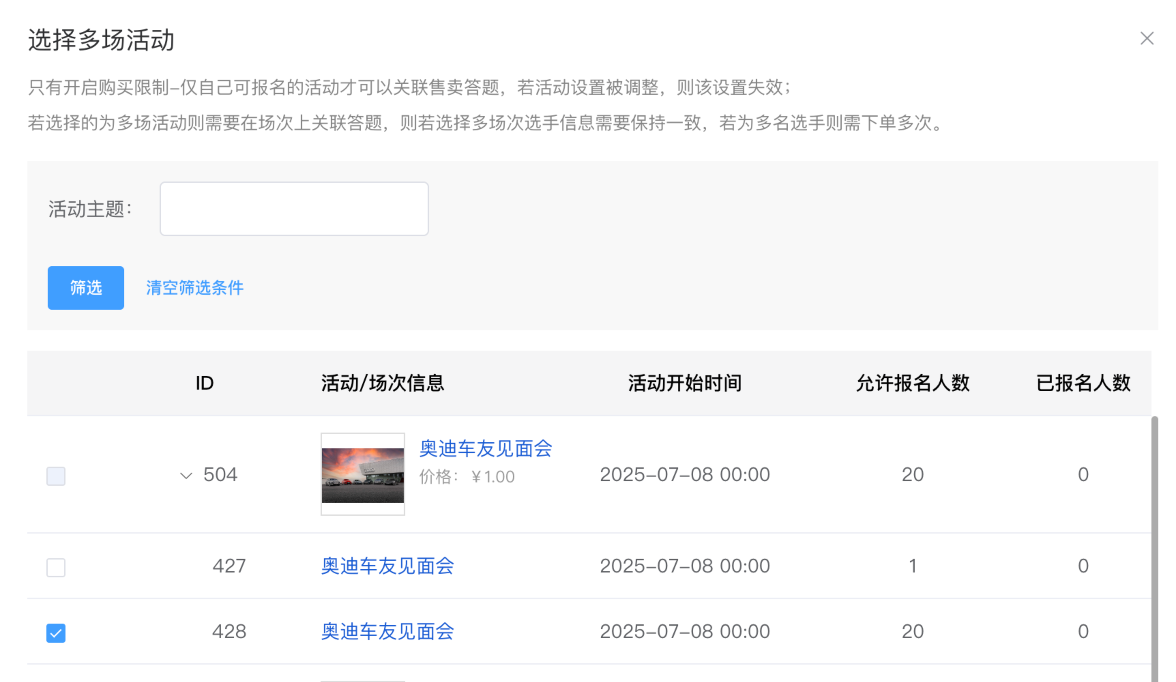Click allowed count 20 in row 504
The image size is (1176, 682).
(x=913, y=474)
